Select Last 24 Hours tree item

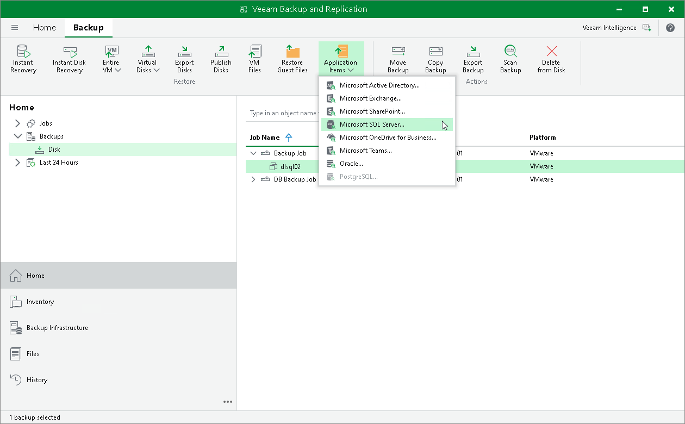59,163
